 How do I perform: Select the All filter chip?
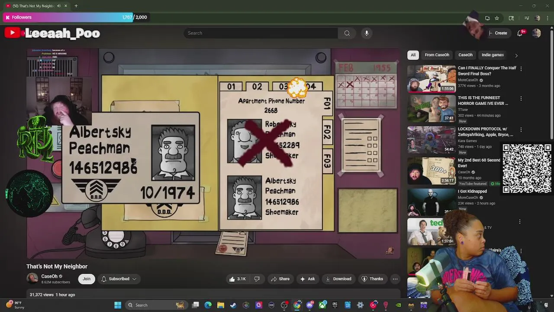tap(413, 55)
